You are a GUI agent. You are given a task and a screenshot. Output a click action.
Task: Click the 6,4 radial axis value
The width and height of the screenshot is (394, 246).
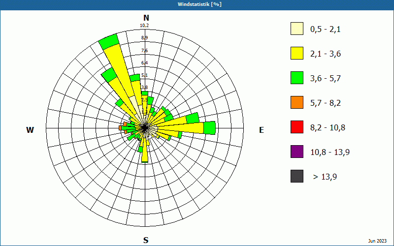tap(144, 63)
